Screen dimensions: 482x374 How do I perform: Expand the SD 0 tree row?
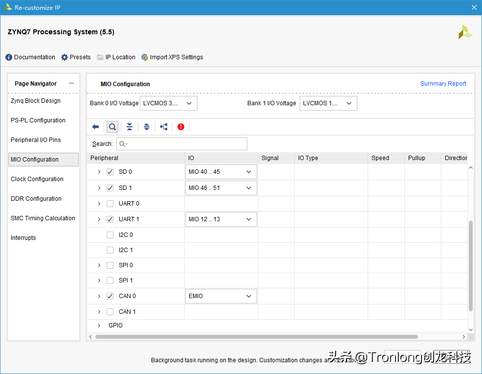pos(99,172)
